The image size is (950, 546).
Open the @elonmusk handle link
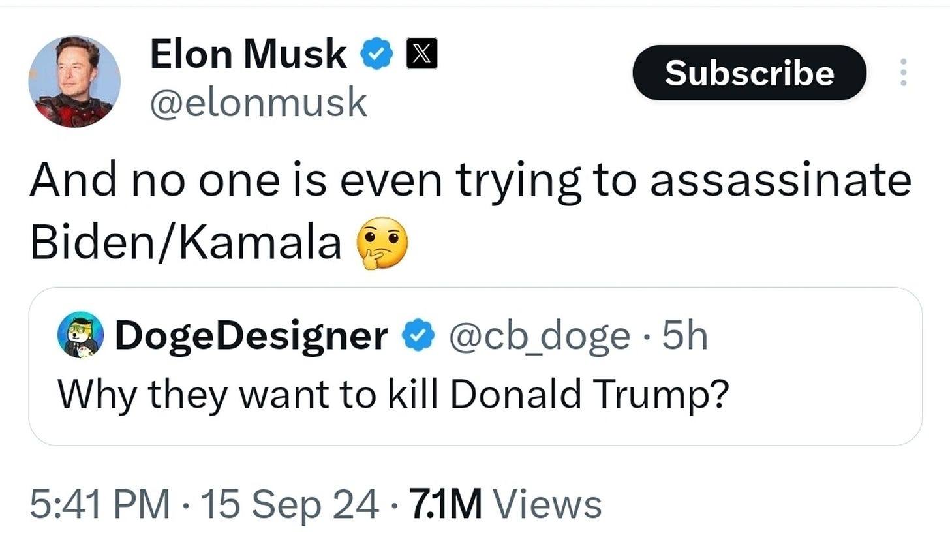click(x=260, y=101)
